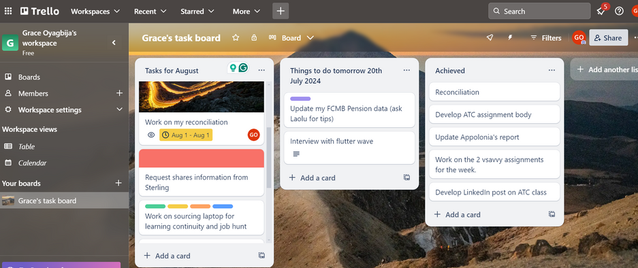Open the help question mark icon

[619, 11]
